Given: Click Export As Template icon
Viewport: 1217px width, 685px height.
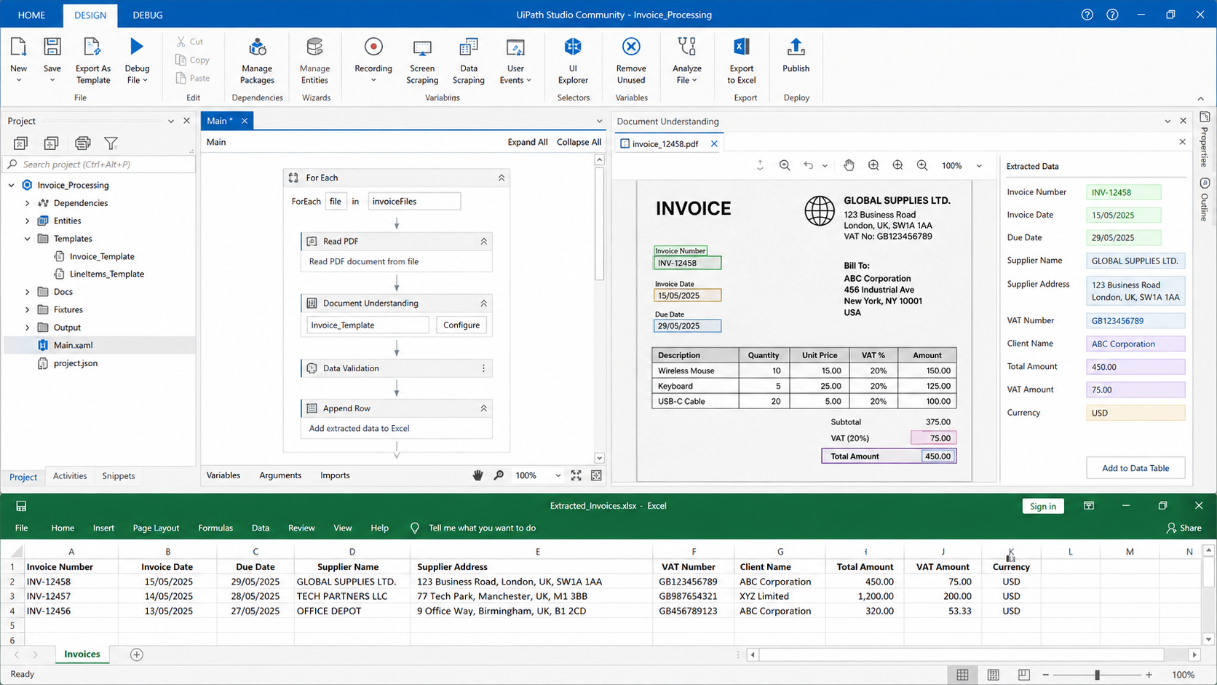Looking at the screenshot, I should [92, 47].
